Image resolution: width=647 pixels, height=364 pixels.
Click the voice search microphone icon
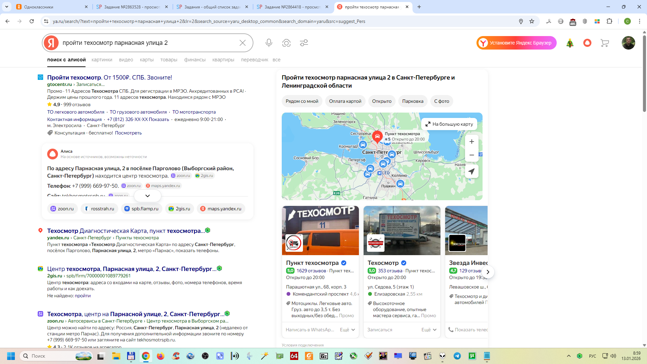(269, 43)
